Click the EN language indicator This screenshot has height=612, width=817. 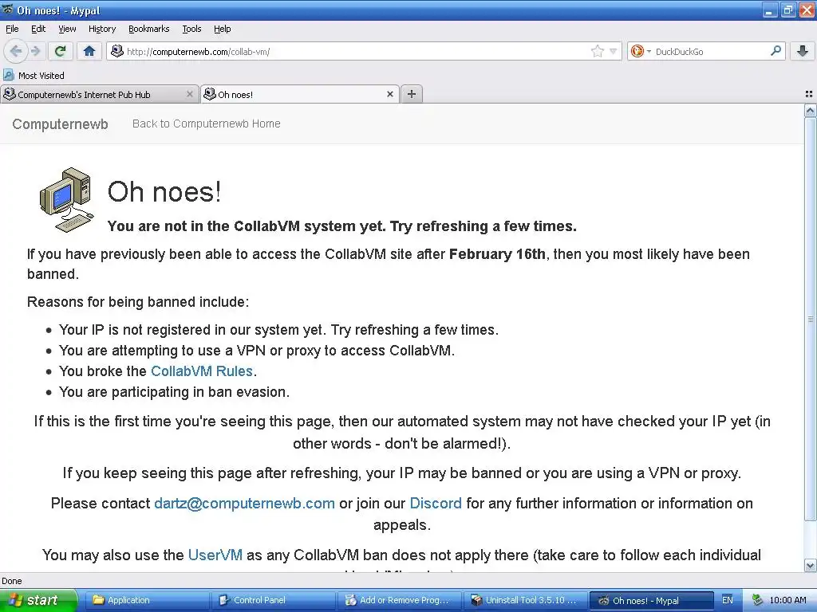click(x=728, y=600)
